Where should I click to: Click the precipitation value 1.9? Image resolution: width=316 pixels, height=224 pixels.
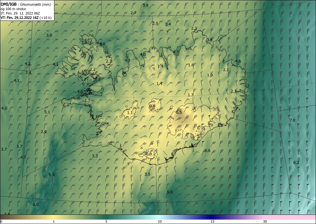coord(210,75)
